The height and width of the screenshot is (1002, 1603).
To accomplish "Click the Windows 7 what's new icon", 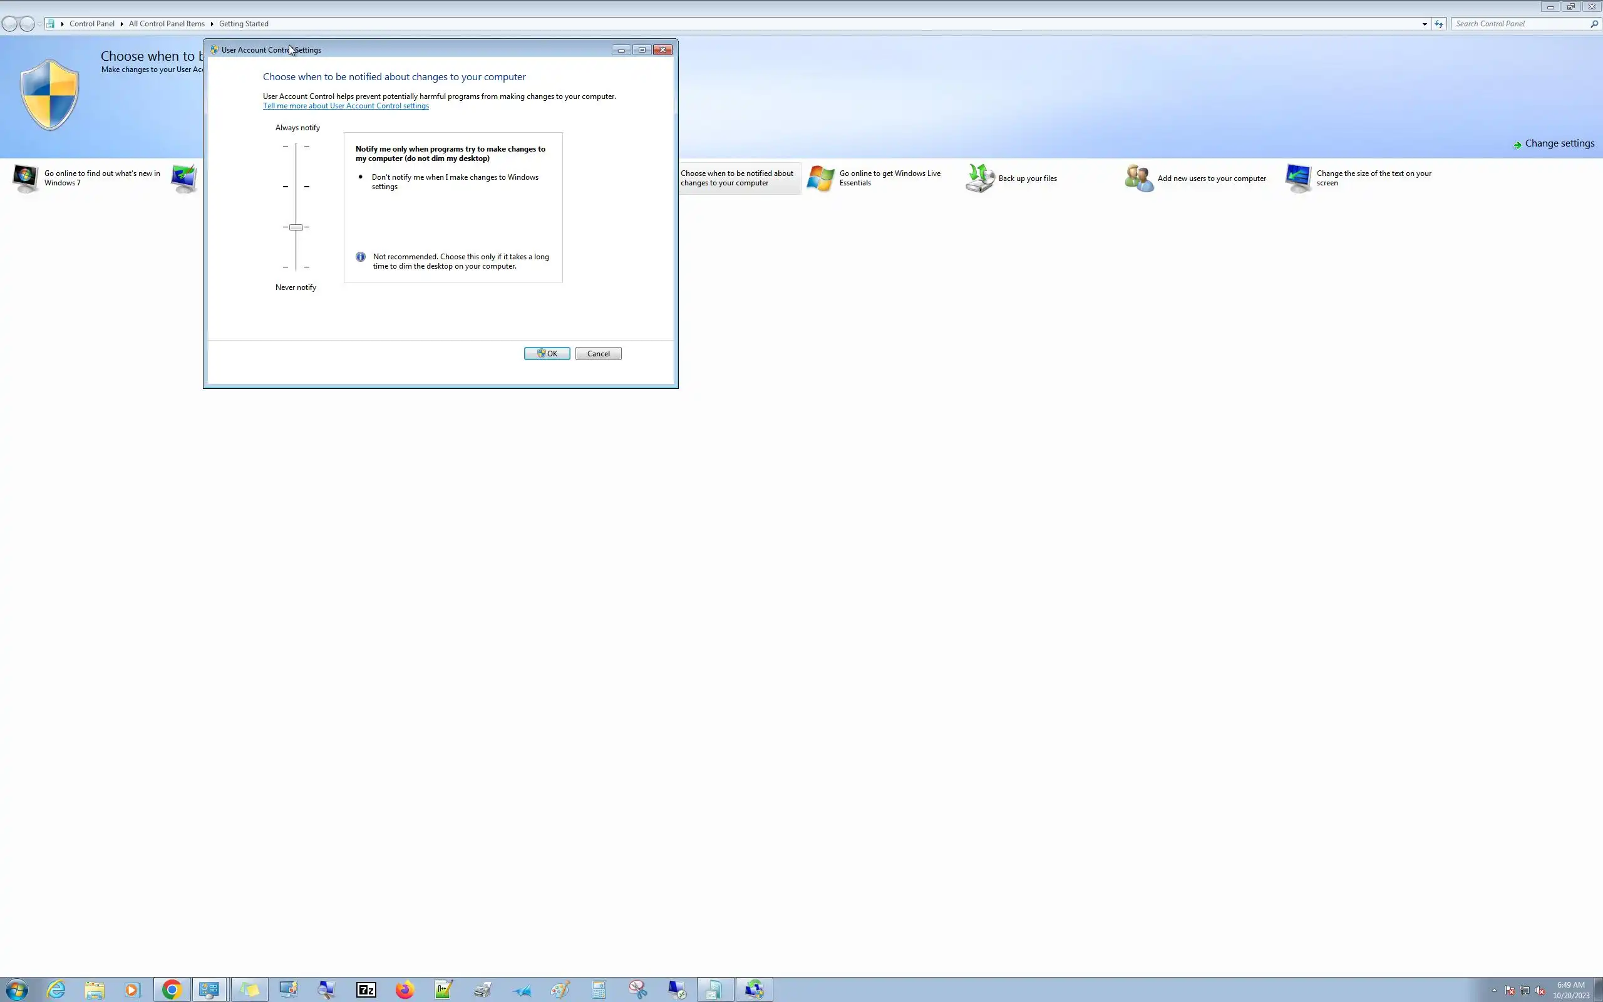I will [25, 178].
